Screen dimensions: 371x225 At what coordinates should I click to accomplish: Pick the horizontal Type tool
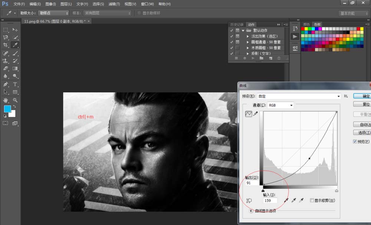coord(15,84)
